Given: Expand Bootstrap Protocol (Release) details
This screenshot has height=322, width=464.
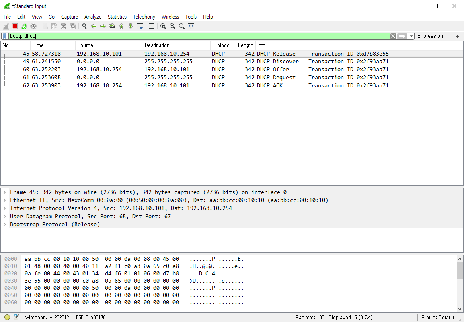Looking at the screenshot, I should (x=5, y=224).
